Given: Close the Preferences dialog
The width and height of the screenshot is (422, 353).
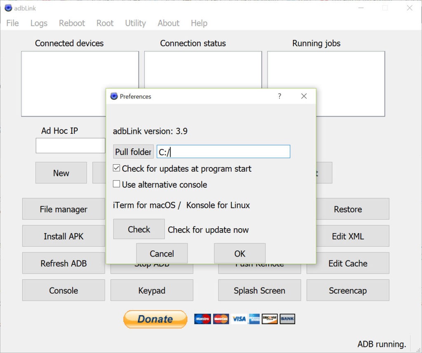Looking at the screenshot, I should point(304,96).
